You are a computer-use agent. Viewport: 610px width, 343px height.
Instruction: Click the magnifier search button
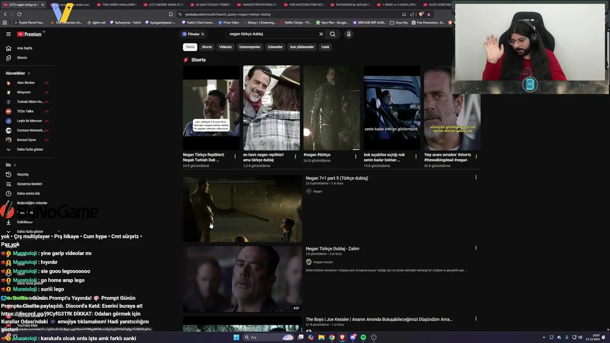pos(333,34)
